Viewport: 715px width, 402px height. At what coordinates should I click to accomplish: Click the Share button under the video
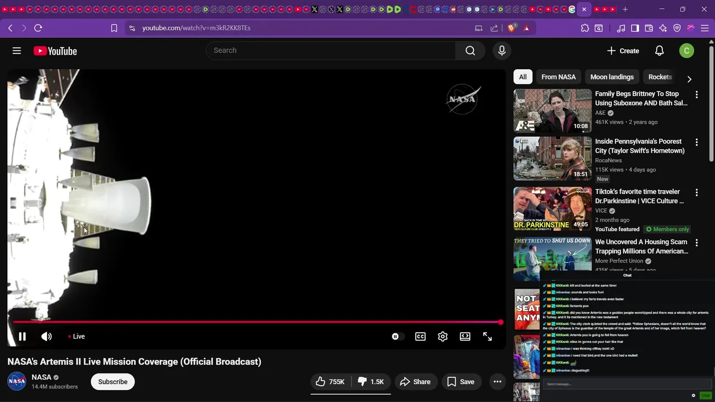coord(416,382)
